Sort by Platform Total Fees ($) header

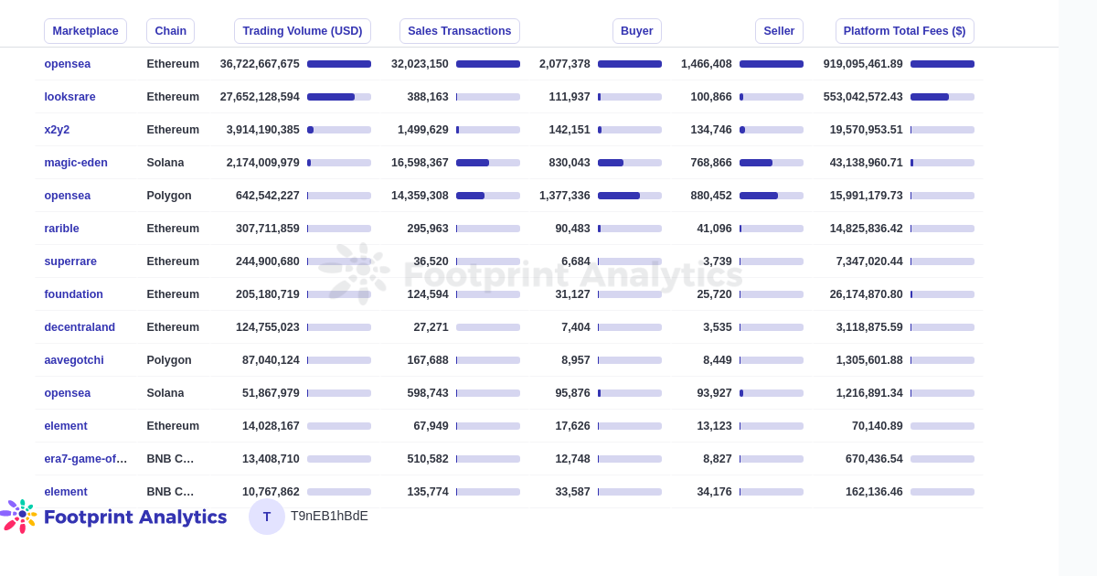[x=905, y=31]
